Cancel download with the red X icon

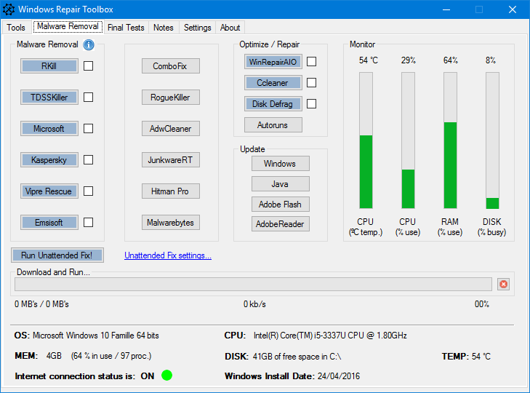[503, 285]
